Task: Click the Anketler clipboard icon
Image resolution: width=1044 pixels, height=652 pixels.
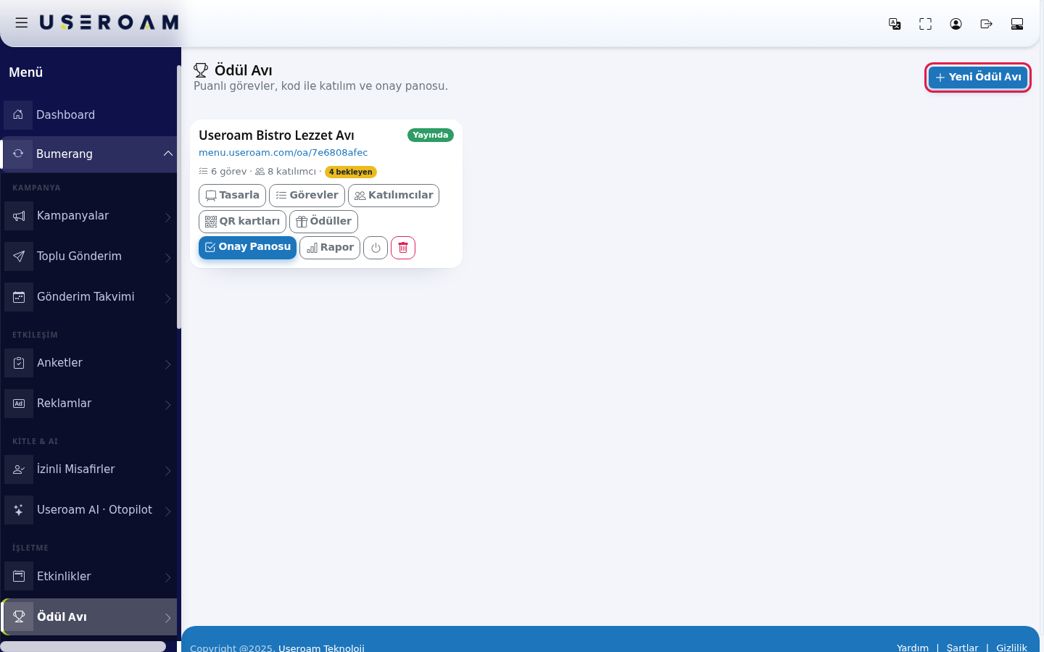Action: 19,363
